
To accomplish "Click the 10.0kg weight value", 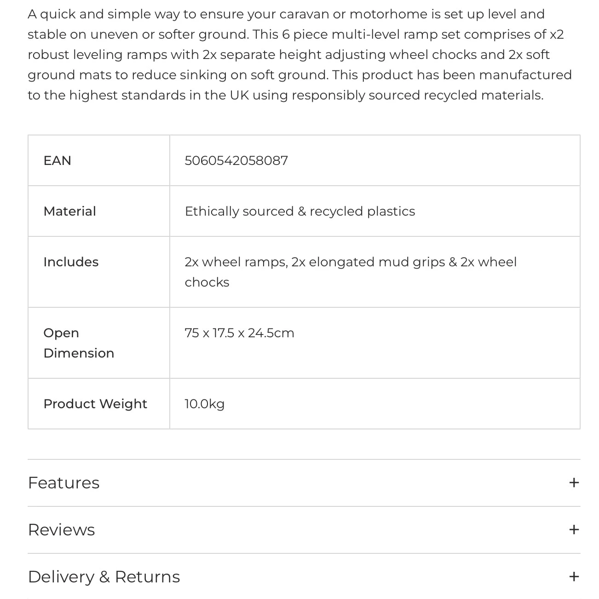I will [205, 404].
